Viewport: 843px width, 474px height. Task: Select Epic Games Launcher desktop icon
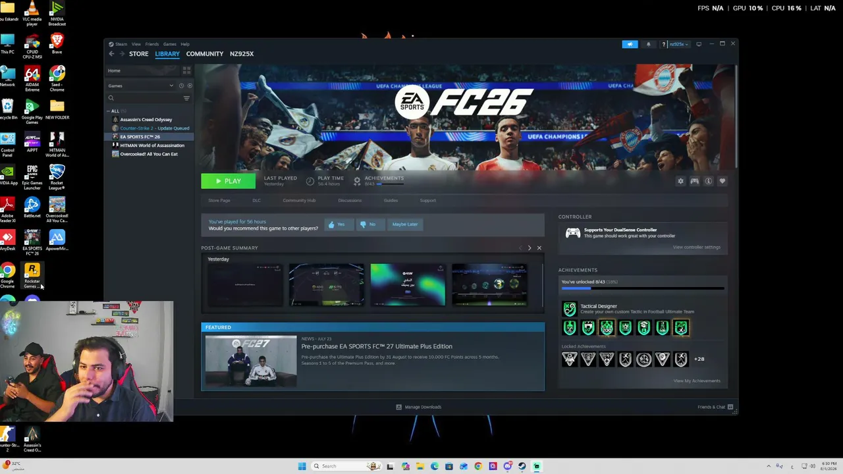tap(32, 178)
